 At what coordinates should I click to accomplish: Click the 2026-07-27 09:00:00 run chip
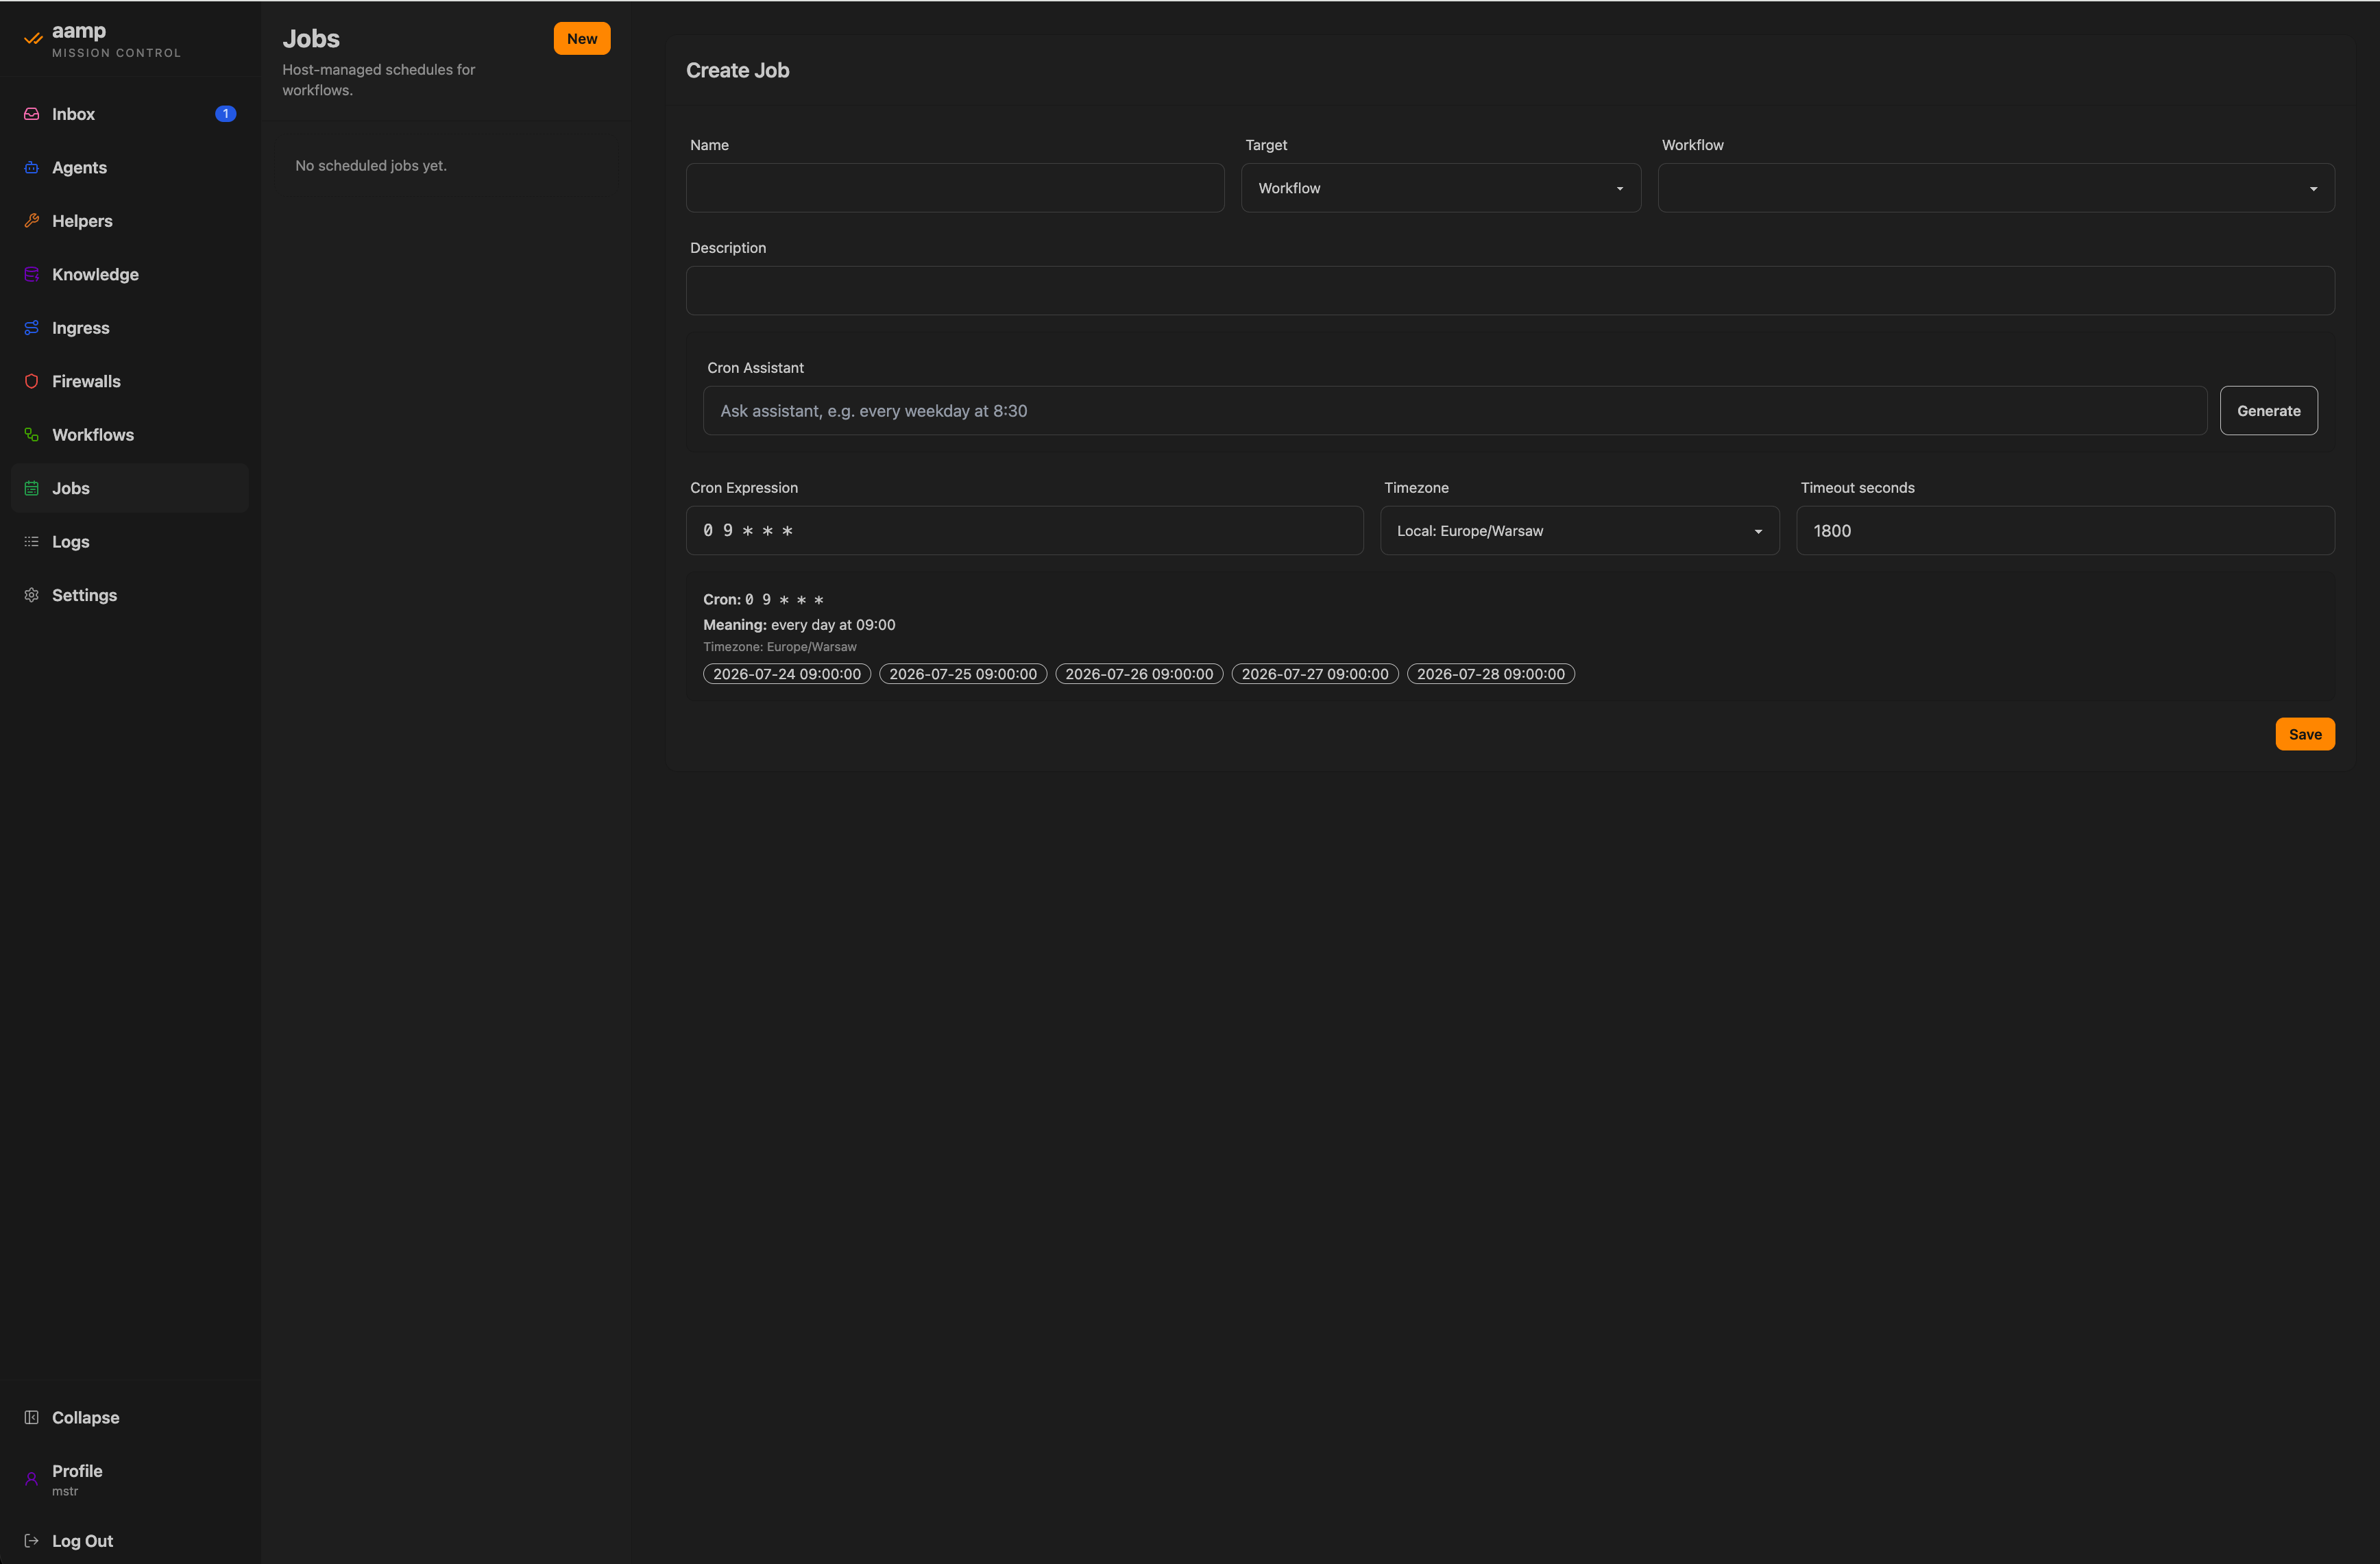coord(1315,674)
